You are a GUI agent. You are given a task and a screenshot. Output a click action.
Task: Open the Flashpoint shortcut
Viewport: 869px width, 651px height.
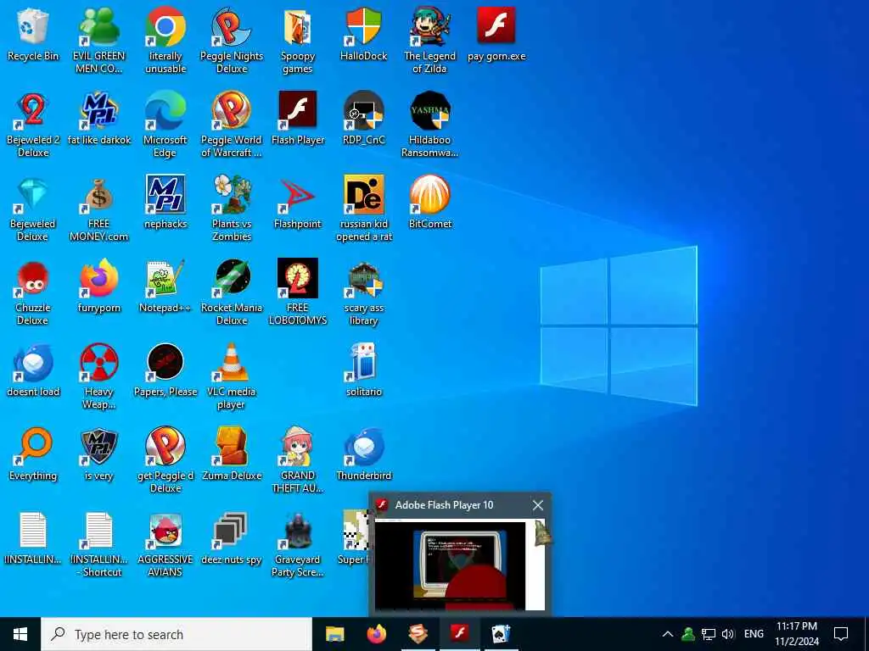(x=298, y=203)
